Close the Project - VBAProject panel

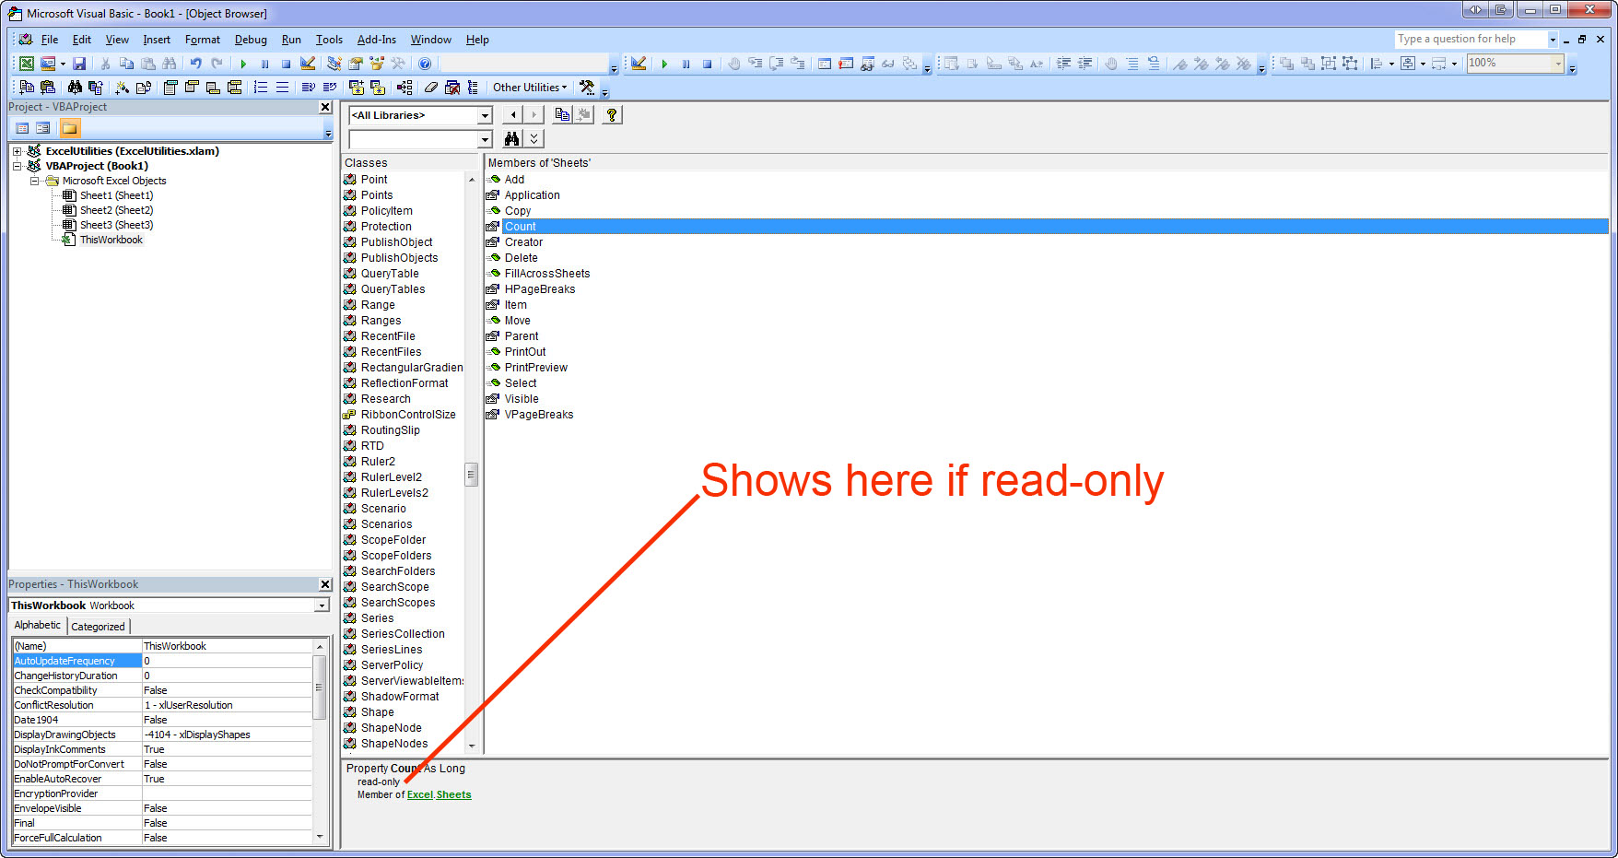324,107
